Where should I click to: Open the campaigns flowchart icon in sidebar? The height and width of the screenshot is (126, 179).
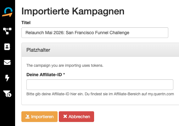pyautogui.click(x=7, y=31)
